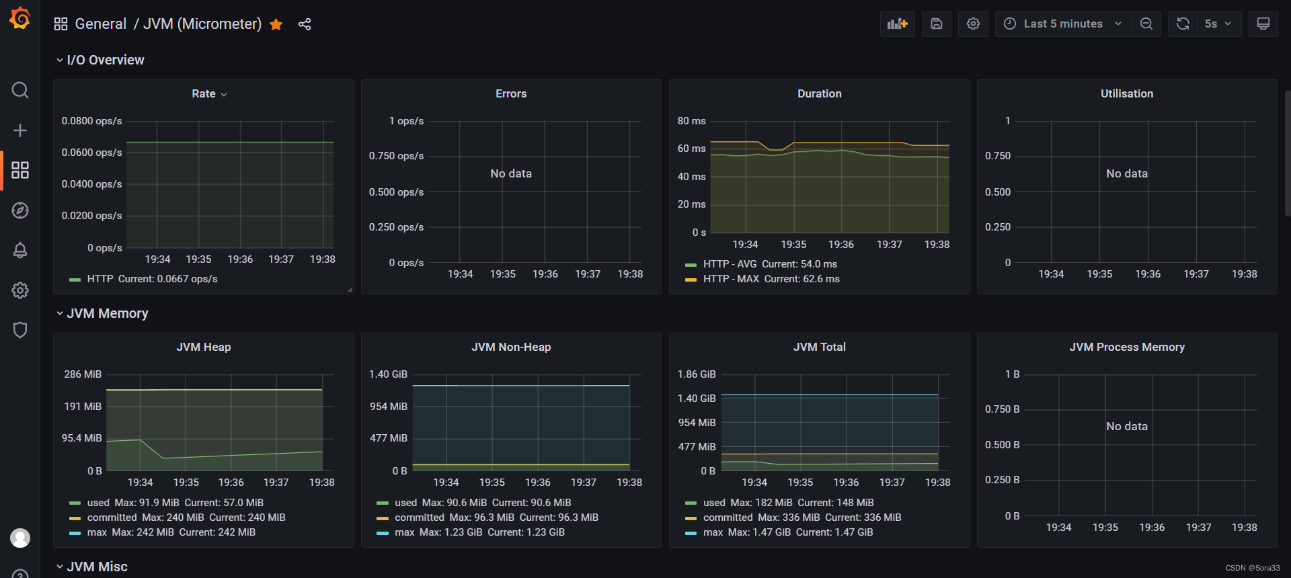Share dashboard via the share icon
The image size is (1291, 578).
click(x=305, y=25)
